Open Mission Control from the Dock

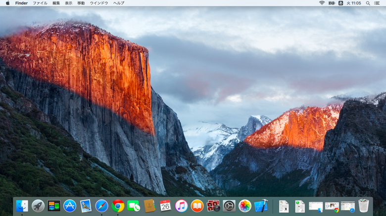pos(54,206)
